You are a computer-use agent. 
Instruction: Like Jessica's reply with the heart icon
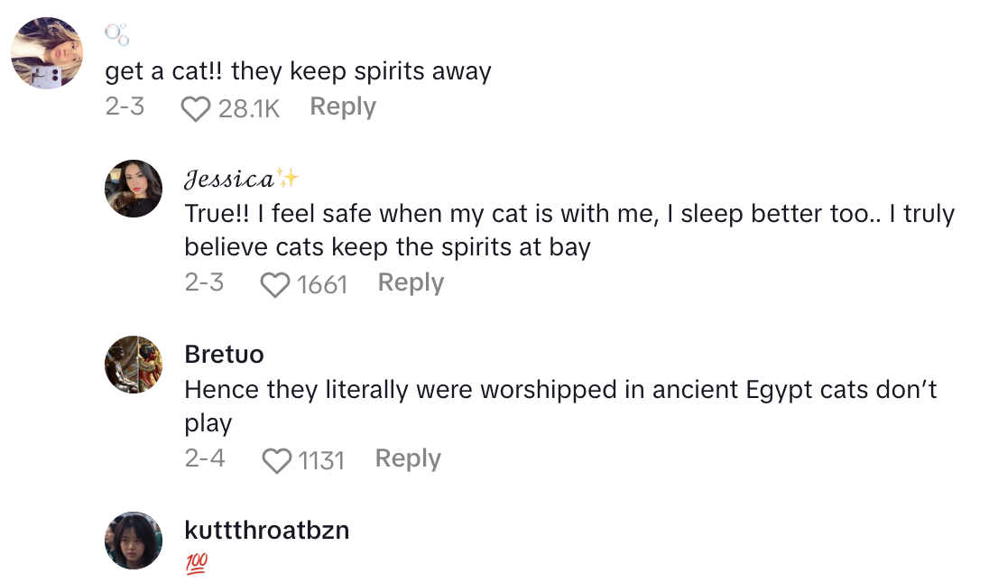click(x=275, y=282)
